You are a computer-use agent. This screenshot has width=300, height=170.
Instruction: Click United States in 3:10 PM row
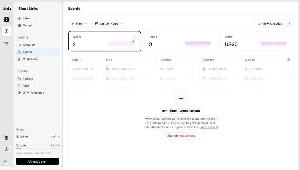tap(217, 69)
